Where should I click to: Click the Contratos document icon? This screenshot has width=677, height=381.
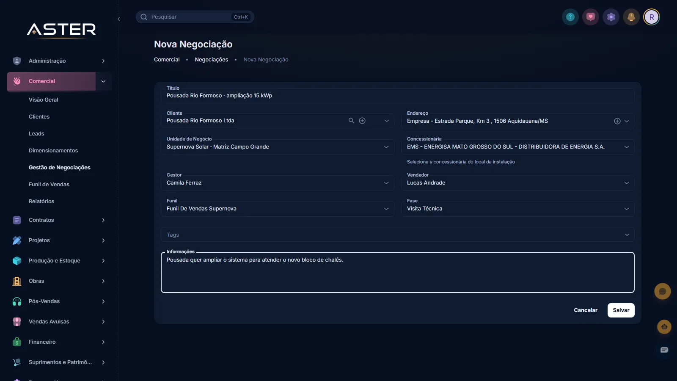17,220
